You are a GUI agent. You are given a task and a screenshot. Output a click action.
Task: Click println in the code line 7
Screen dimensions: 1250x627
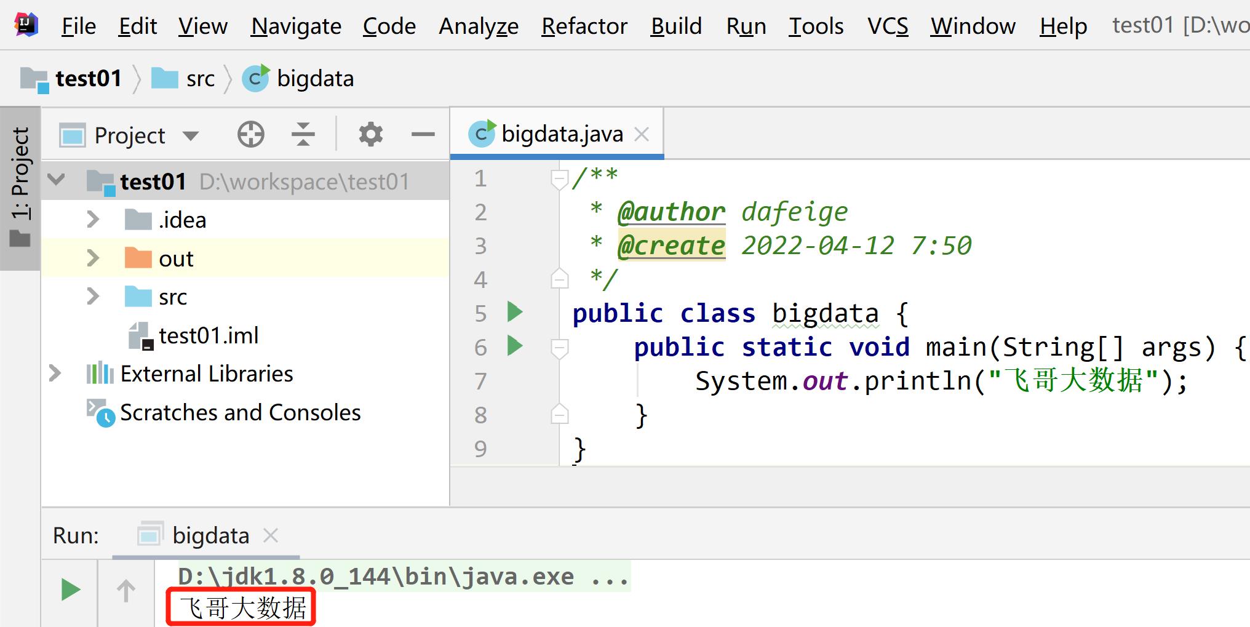tap(918, 381)
